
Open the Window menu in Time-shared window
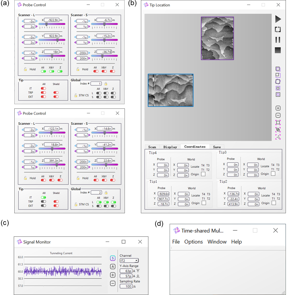tap(217, 242)
